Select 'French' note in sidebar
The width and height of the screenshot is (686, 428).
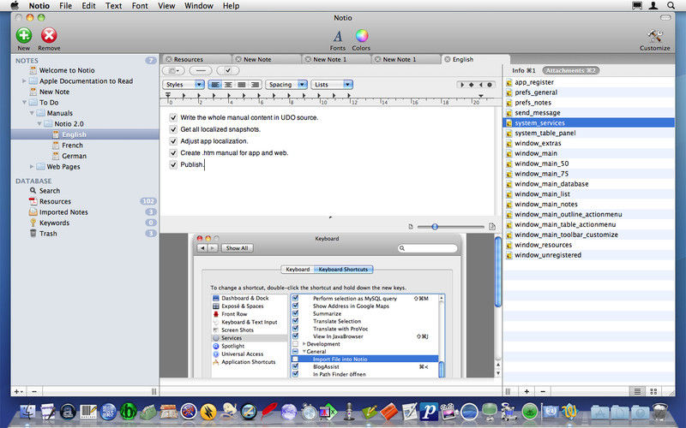click(x=72, y=146)
